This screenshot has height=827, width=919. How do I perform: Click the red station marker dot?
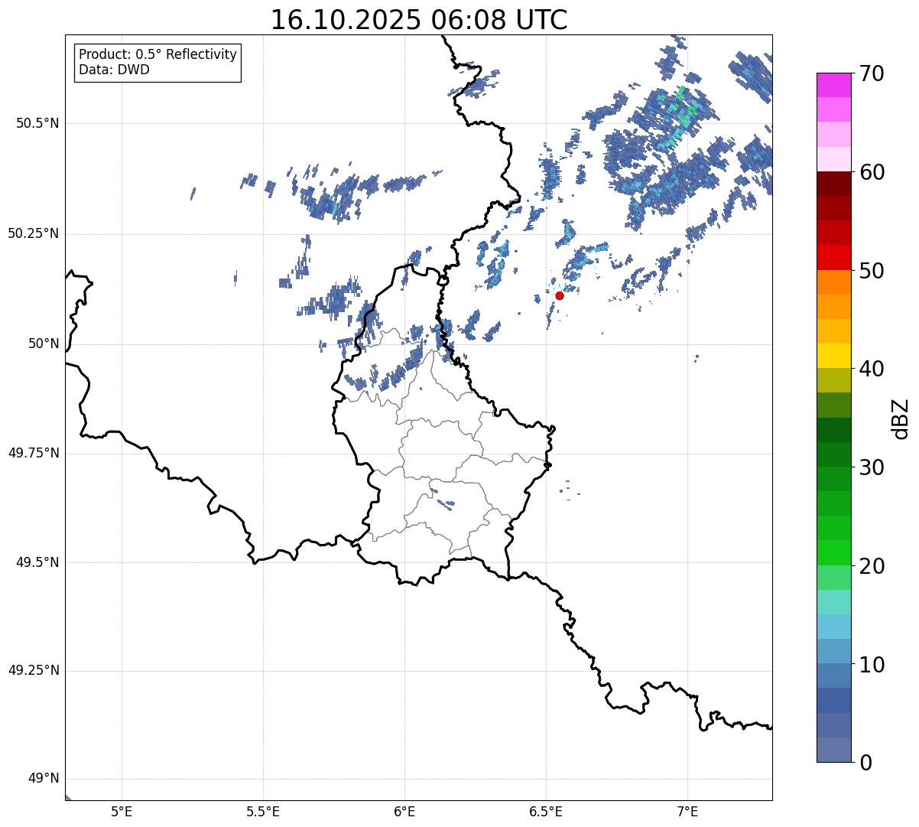(560, 295)
